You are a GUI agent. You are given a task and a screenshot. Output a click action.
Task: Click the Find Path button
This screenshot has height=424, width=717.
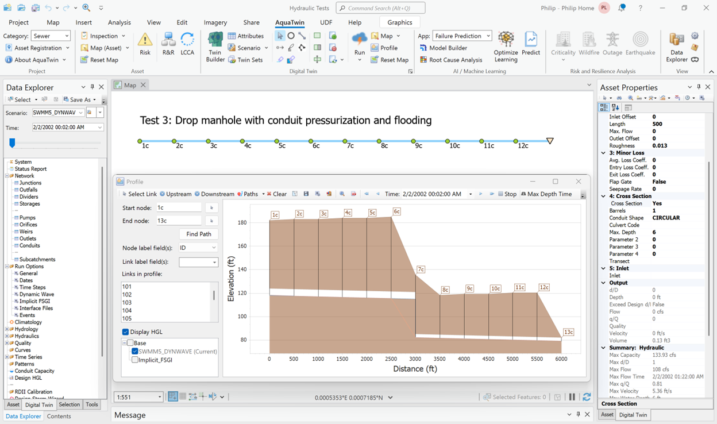199,234
